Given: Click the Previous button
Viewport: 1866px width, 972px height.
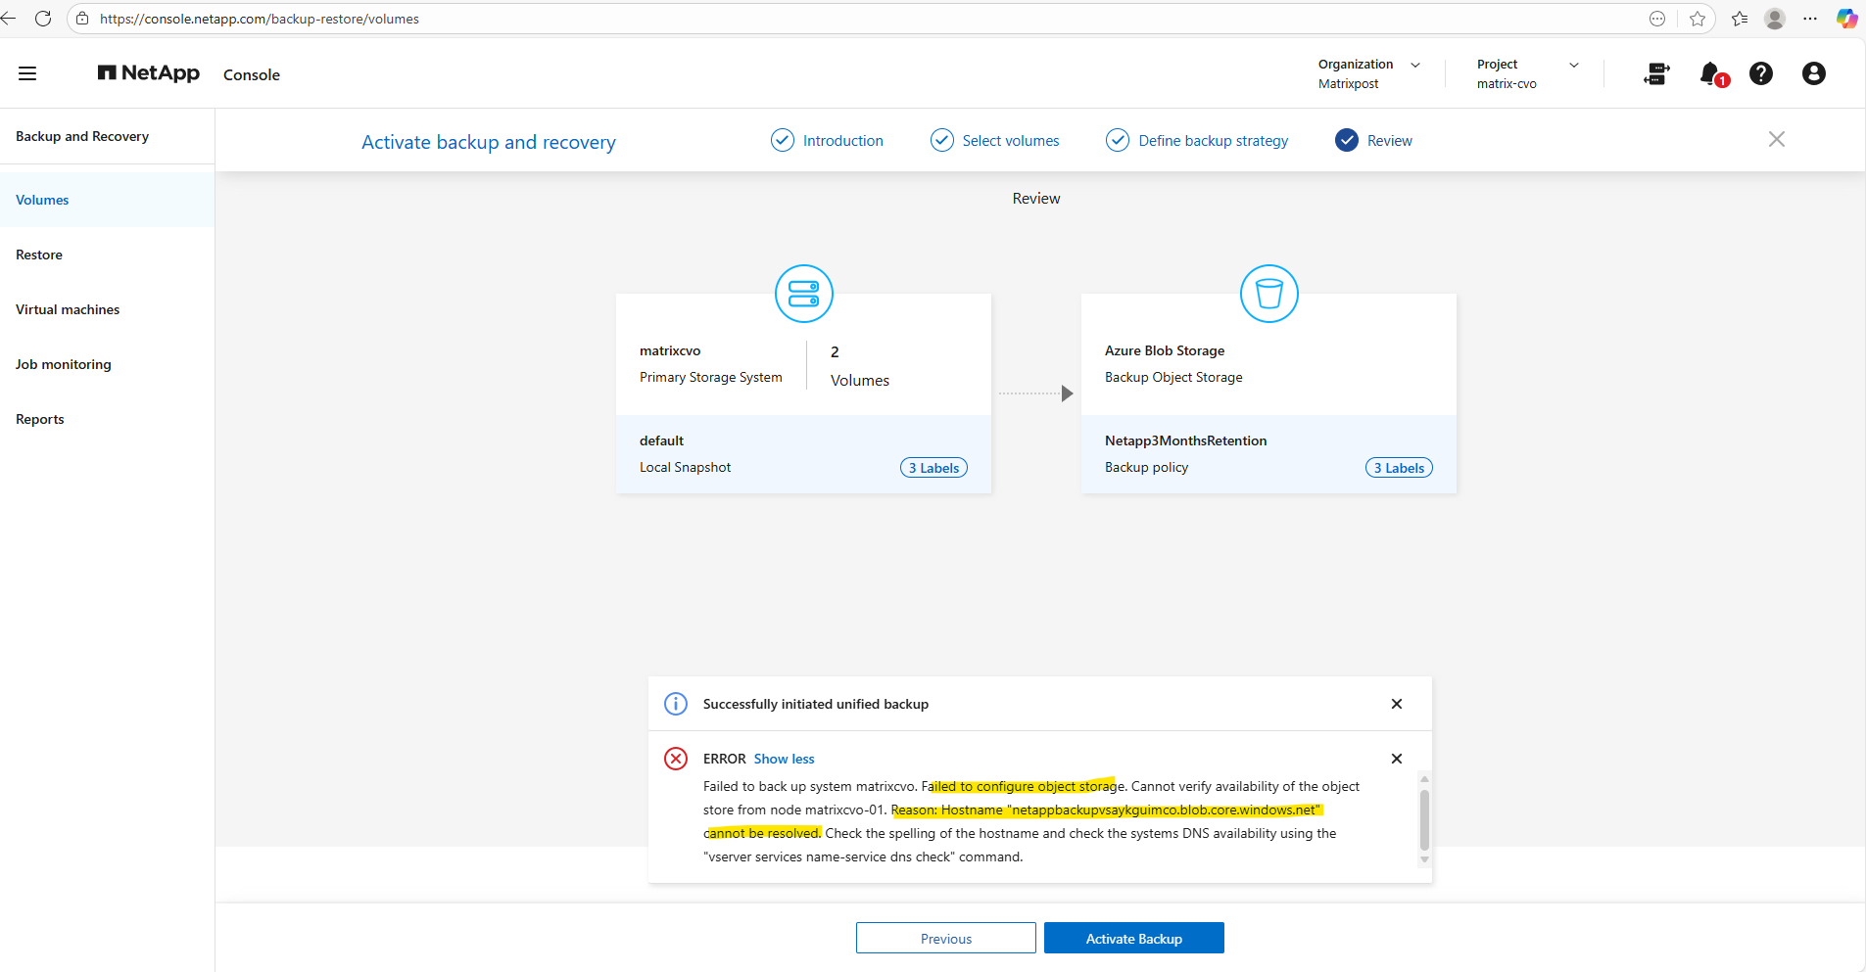Looking at the screenshot, I should coord(945,938).
